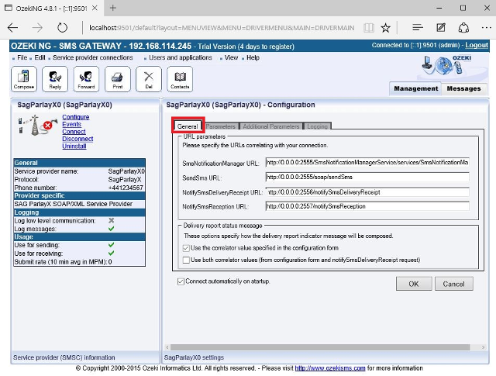Click the SmsNotificationManager URL field

(x=367, y=162)
